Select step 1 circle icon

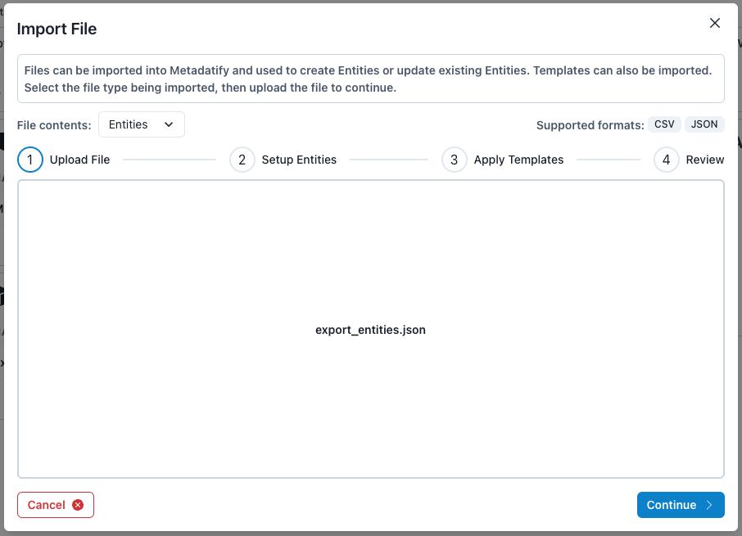(30, 160)
